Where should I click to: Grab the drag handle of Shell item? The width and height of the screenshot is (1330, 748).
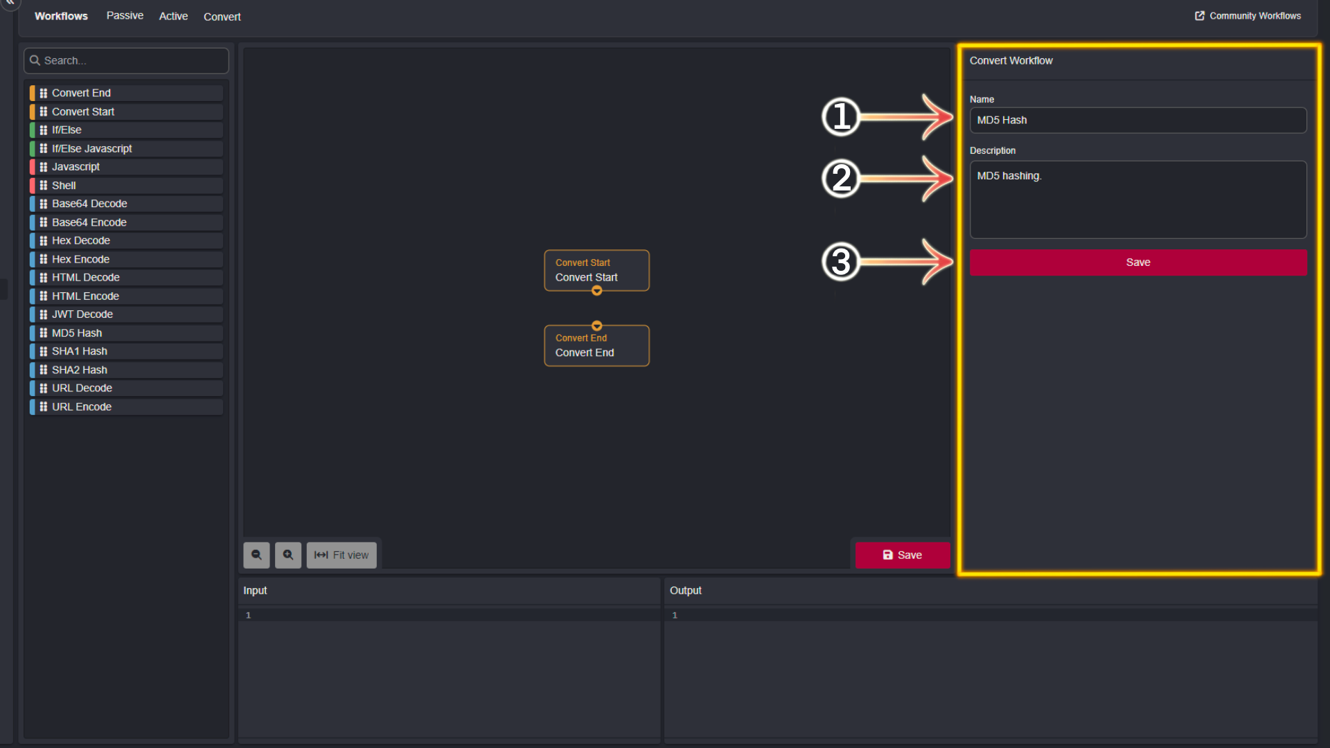[x=44, y=185]
